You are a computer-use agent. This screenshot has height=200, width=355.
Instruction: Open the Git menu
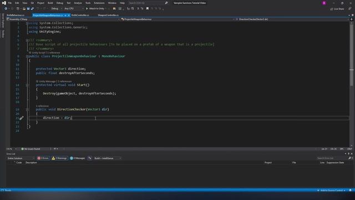point(32,3)
